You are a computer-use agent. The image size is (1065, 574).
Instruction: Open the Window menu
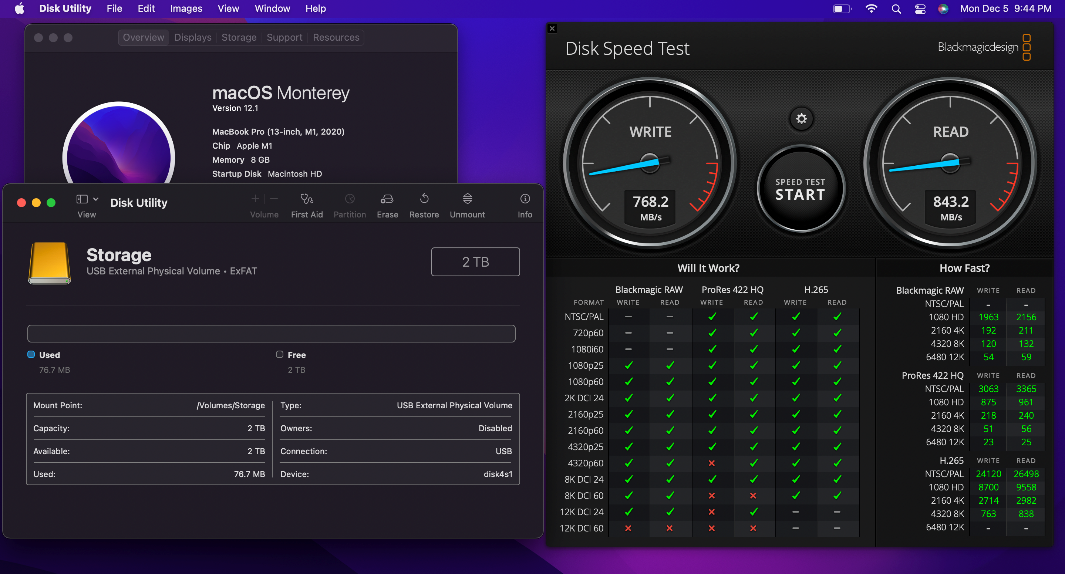[272, 9]
